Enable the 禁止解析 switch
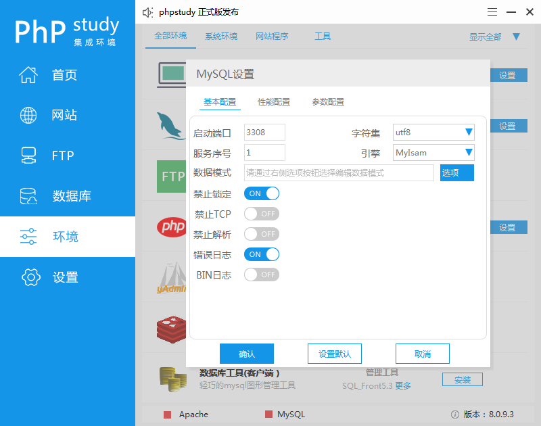541x426 pixels. point(262,234)
